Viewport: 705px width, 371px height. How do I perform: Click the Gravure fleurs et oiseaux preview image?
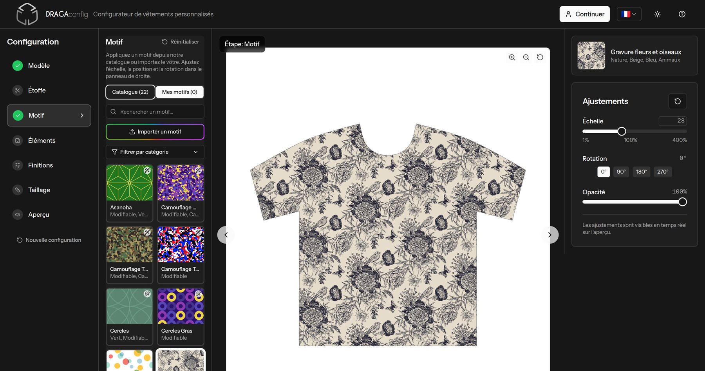click(591, 56)
